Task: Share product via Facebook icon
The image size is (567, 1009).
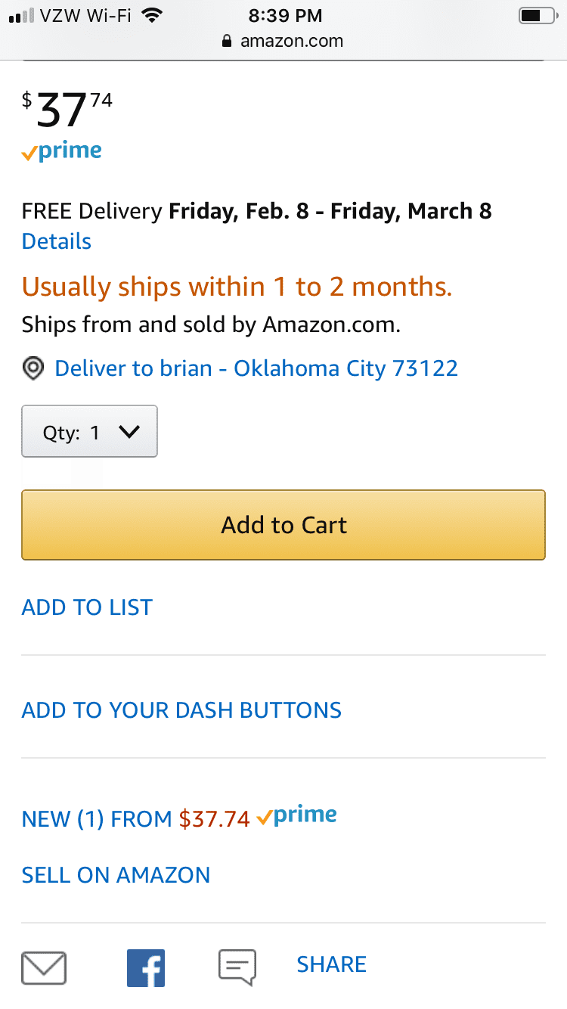Action: point(146,967)
